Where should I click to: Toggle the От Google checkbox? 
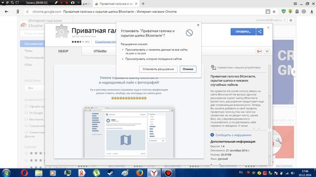26,113
